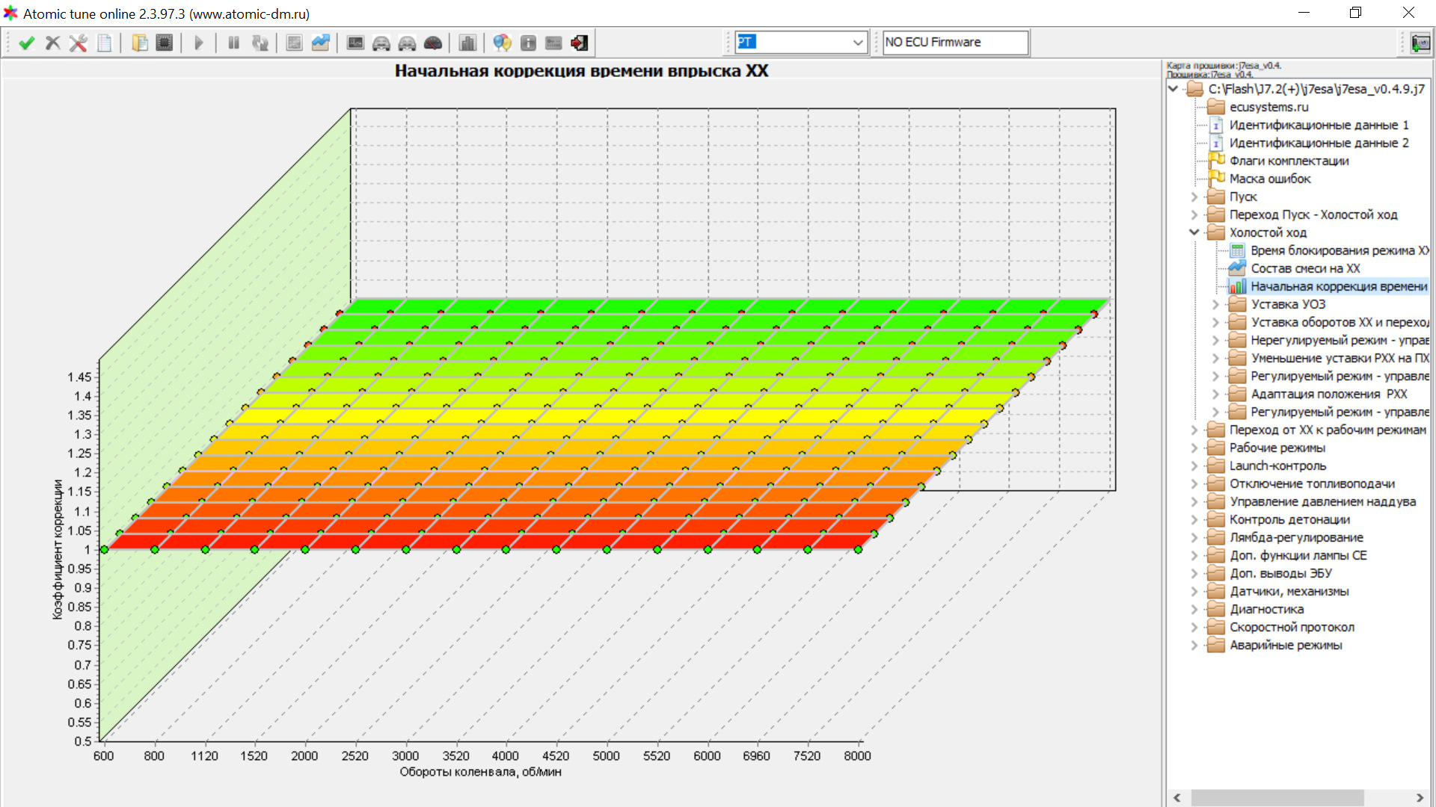Click the lined notepad document icon
The image size is (1436, 807).
point(105,43)
